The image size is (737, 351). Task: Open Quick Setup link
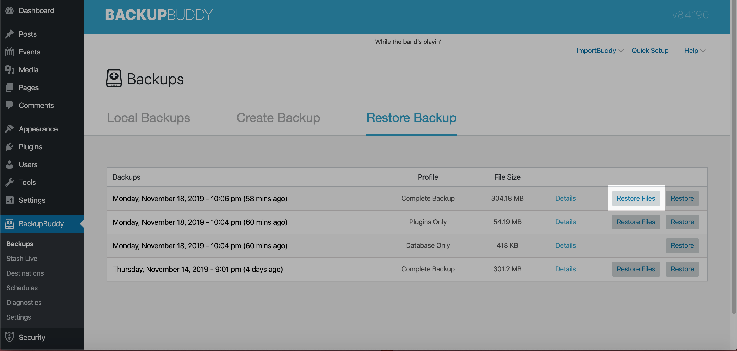tap(650, 51)
